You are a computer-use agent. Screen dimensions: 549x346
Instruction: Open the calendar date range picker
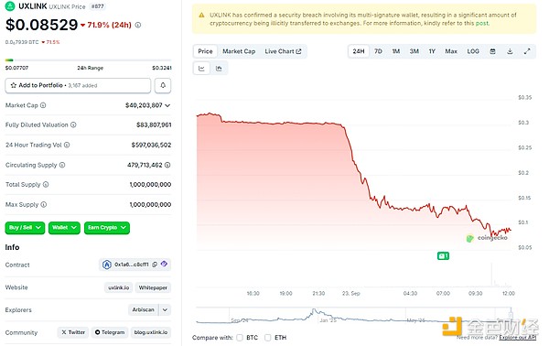click(x=492, y=51)
